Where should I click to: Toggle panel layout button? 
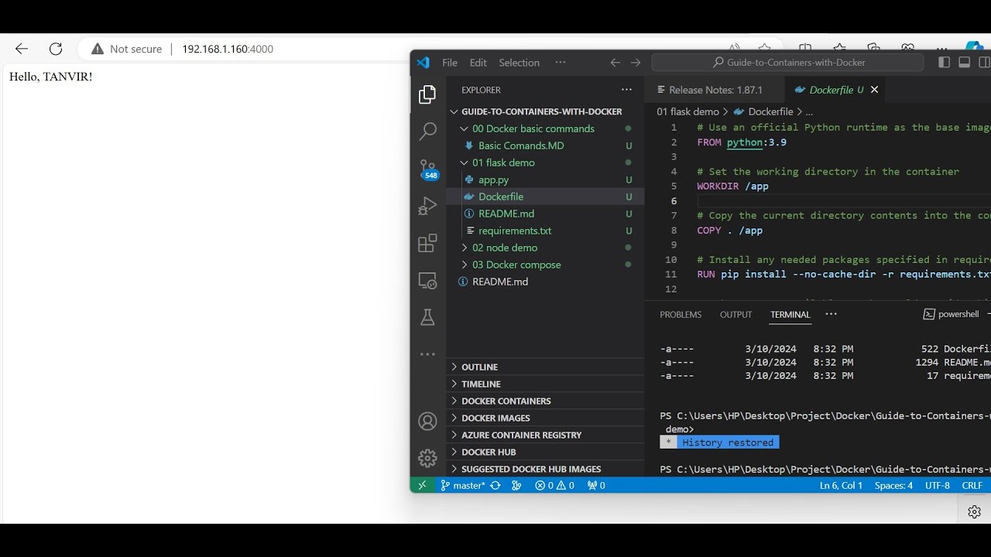click(x=964, y=63)
